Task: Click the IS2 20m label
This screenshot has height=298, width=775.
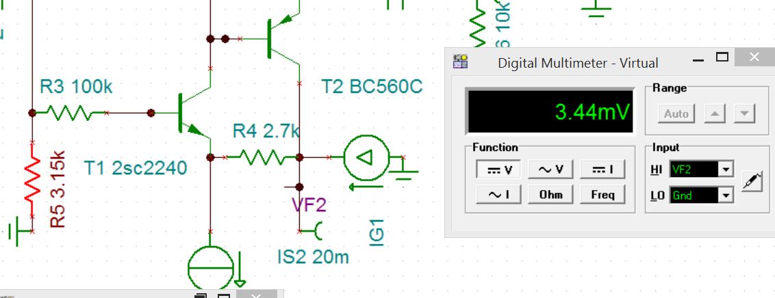Action: pos(313,256)
